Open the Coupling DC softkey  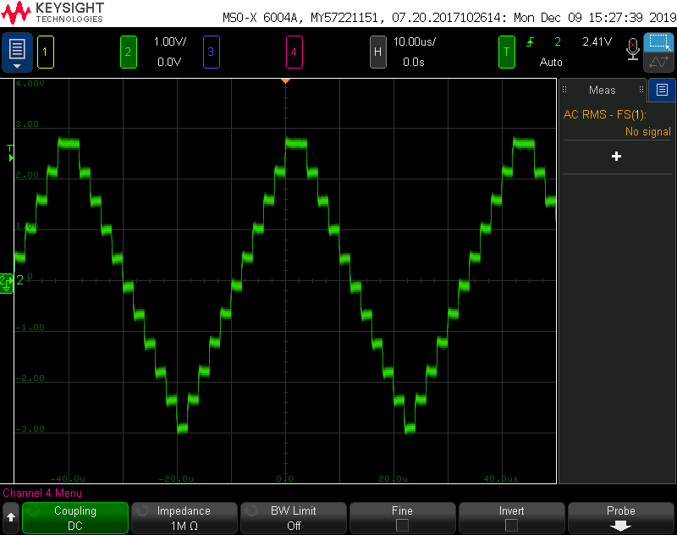75,518
